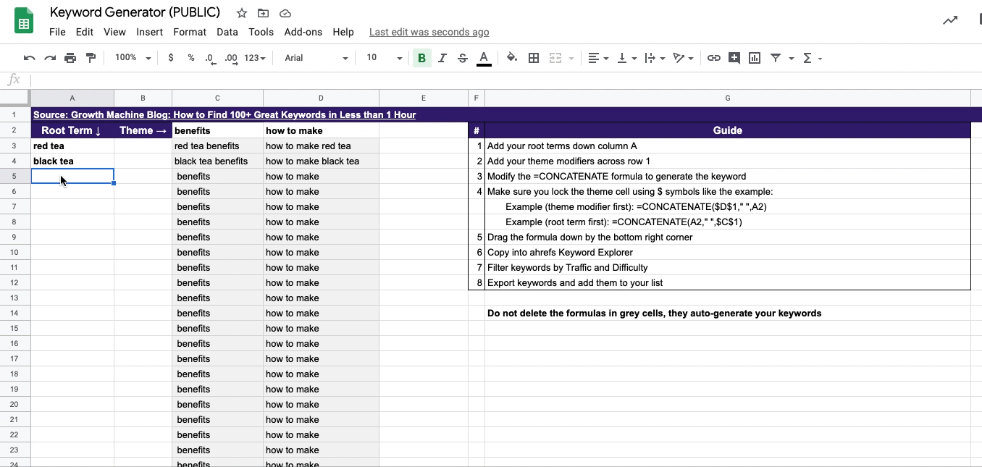Open the Add-ons menu

[x=303, y=32]
